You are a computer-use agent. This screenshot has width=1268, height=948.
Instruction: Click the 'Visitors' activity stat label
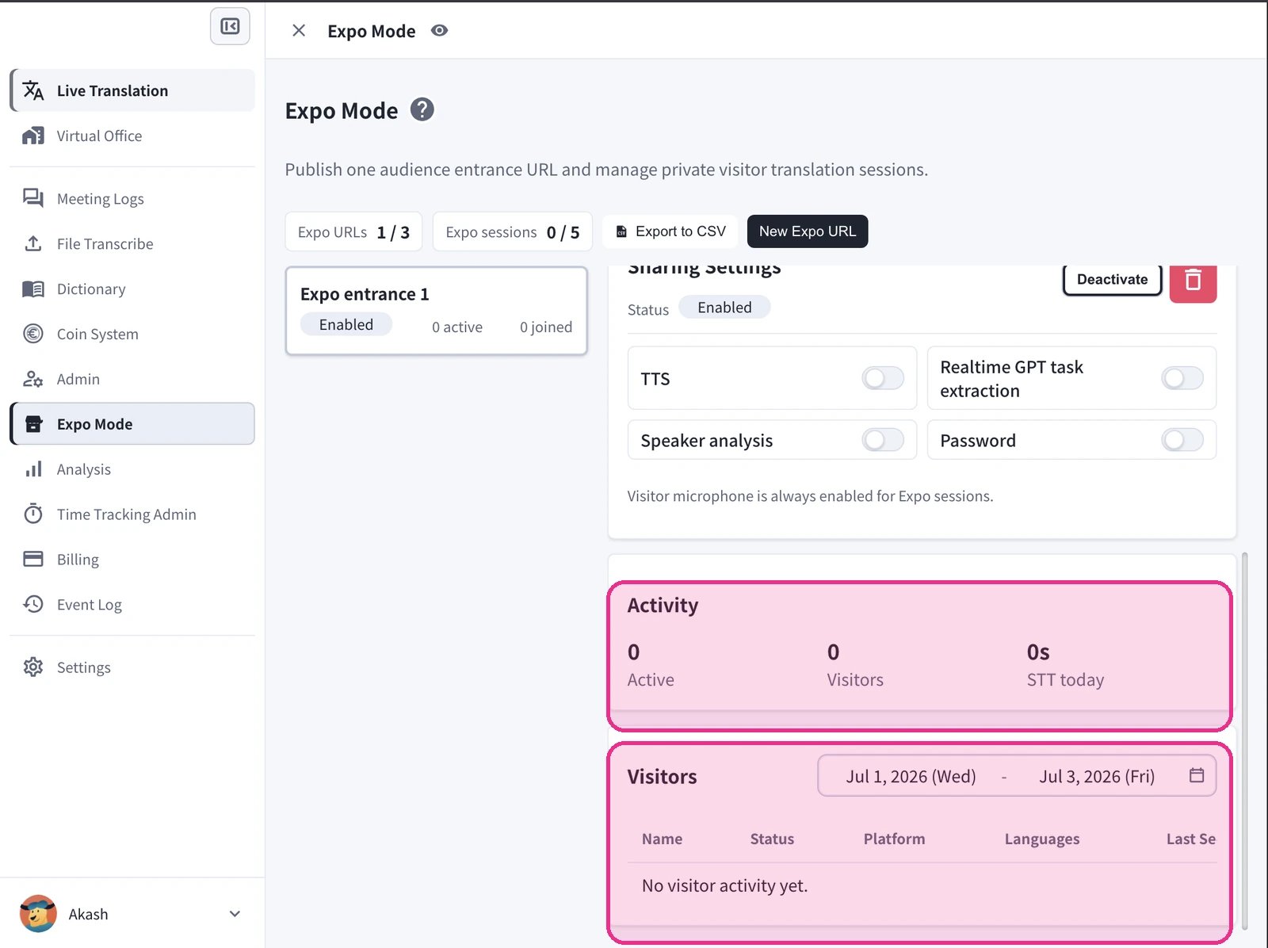click(x=854, y=679)
